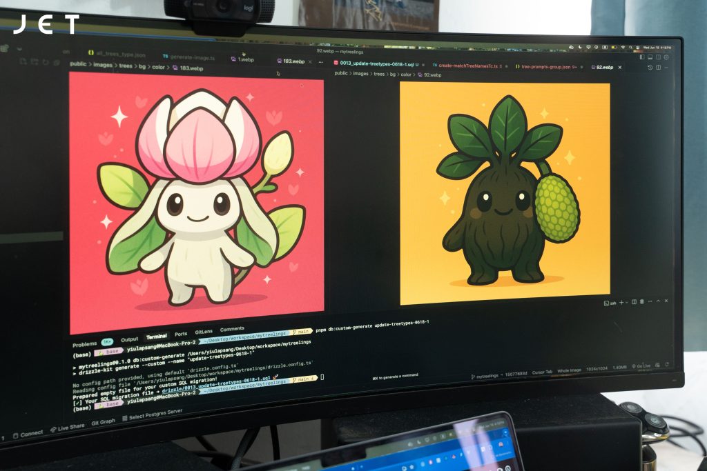Close the terminal panel
The image size is (707, 471).
click(666, 301)
